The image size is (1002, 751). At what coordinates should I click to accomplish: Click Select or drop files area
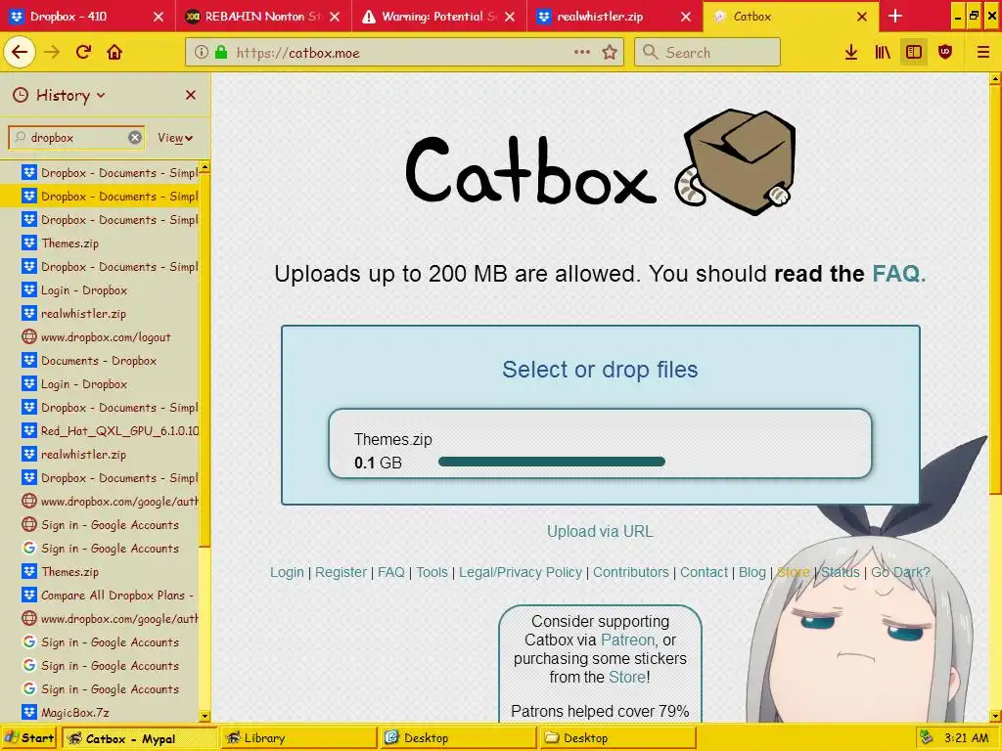[600, 369]
